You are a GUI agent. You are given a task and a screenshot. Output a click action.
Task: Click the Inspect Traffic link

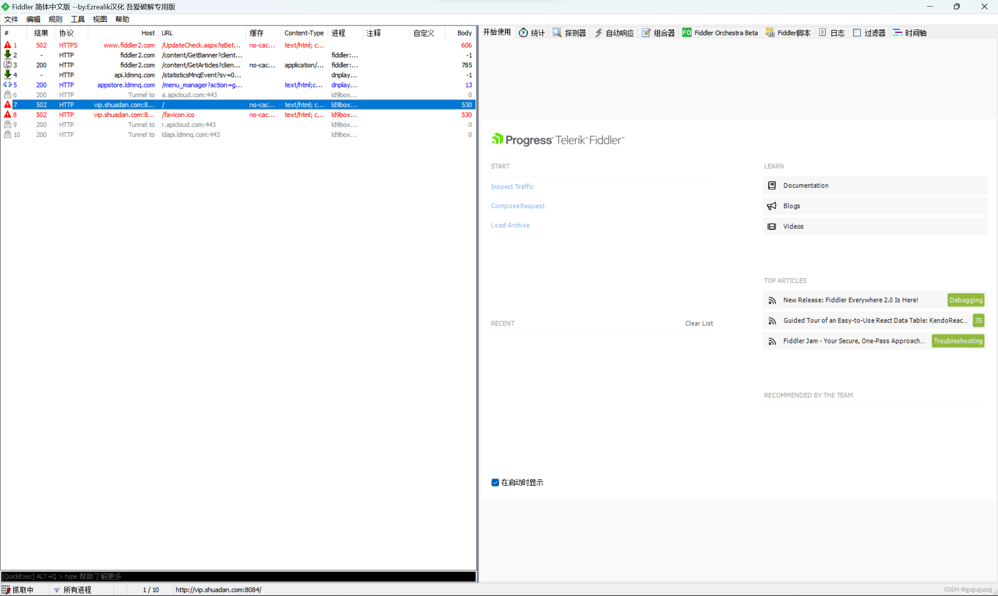(x=512, y=186)
